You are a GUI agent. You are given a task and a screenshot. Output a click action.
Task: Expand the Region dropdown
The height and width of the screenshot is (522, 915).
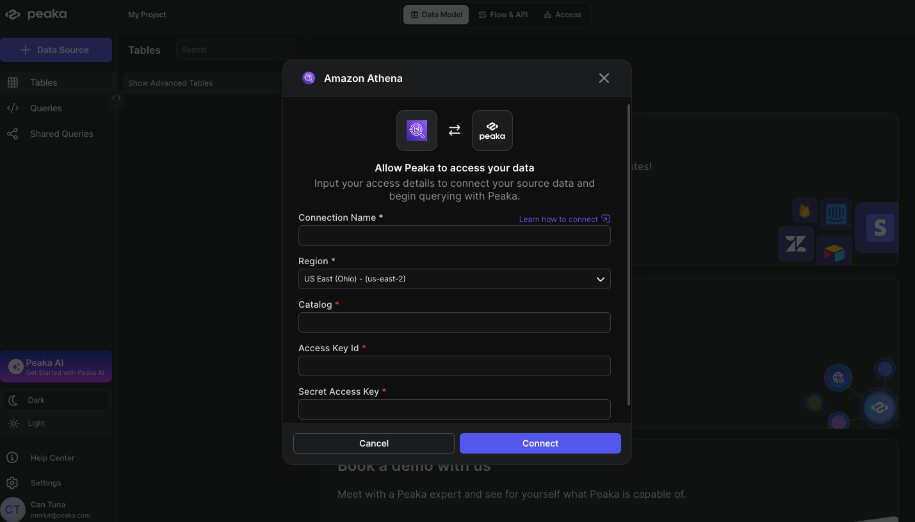454,279
